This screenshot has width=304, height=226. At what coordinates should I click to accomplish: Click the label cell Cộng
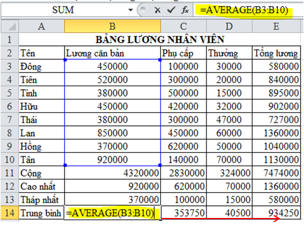point(42,173)
